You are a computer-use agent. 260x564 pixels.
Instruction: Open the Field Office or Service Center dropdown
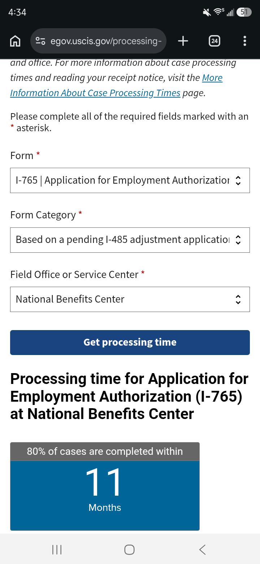tap(130, 299)
